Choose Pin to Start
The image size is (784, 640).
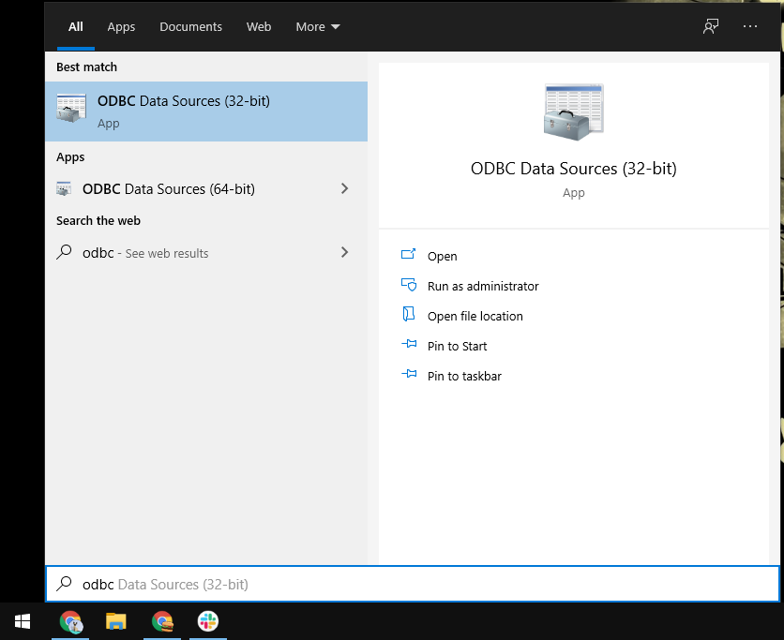coord(457,346)
